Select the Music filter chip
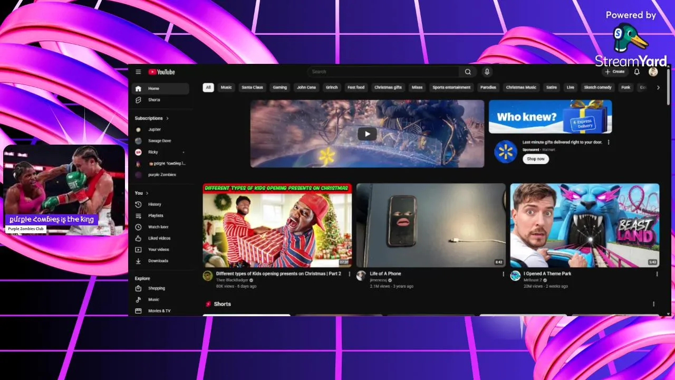The image size is (675, 380). tap(226, 88)
